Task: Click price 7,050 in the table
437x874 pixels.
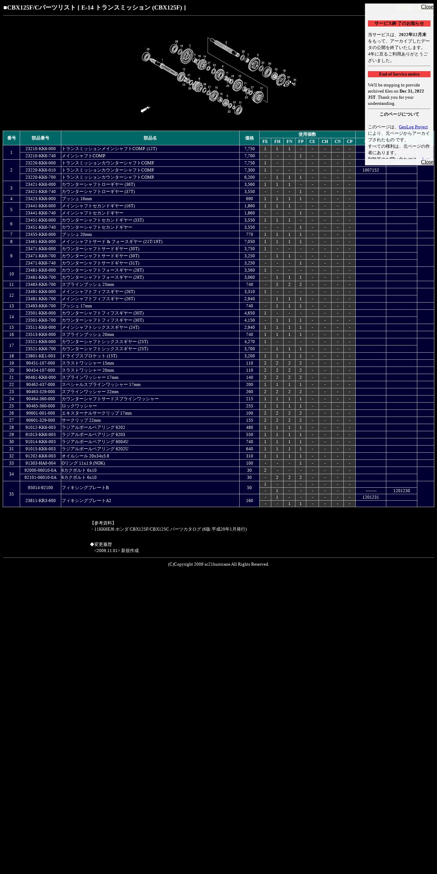Action: [249, 242]
